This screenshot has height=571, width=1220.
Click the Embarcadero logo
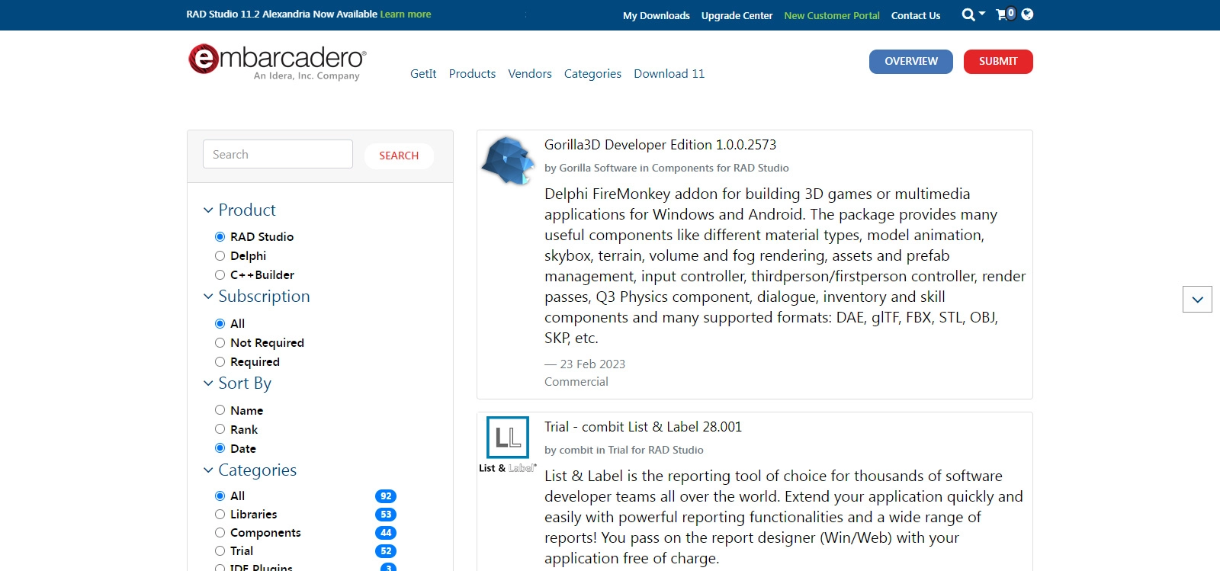278,61
